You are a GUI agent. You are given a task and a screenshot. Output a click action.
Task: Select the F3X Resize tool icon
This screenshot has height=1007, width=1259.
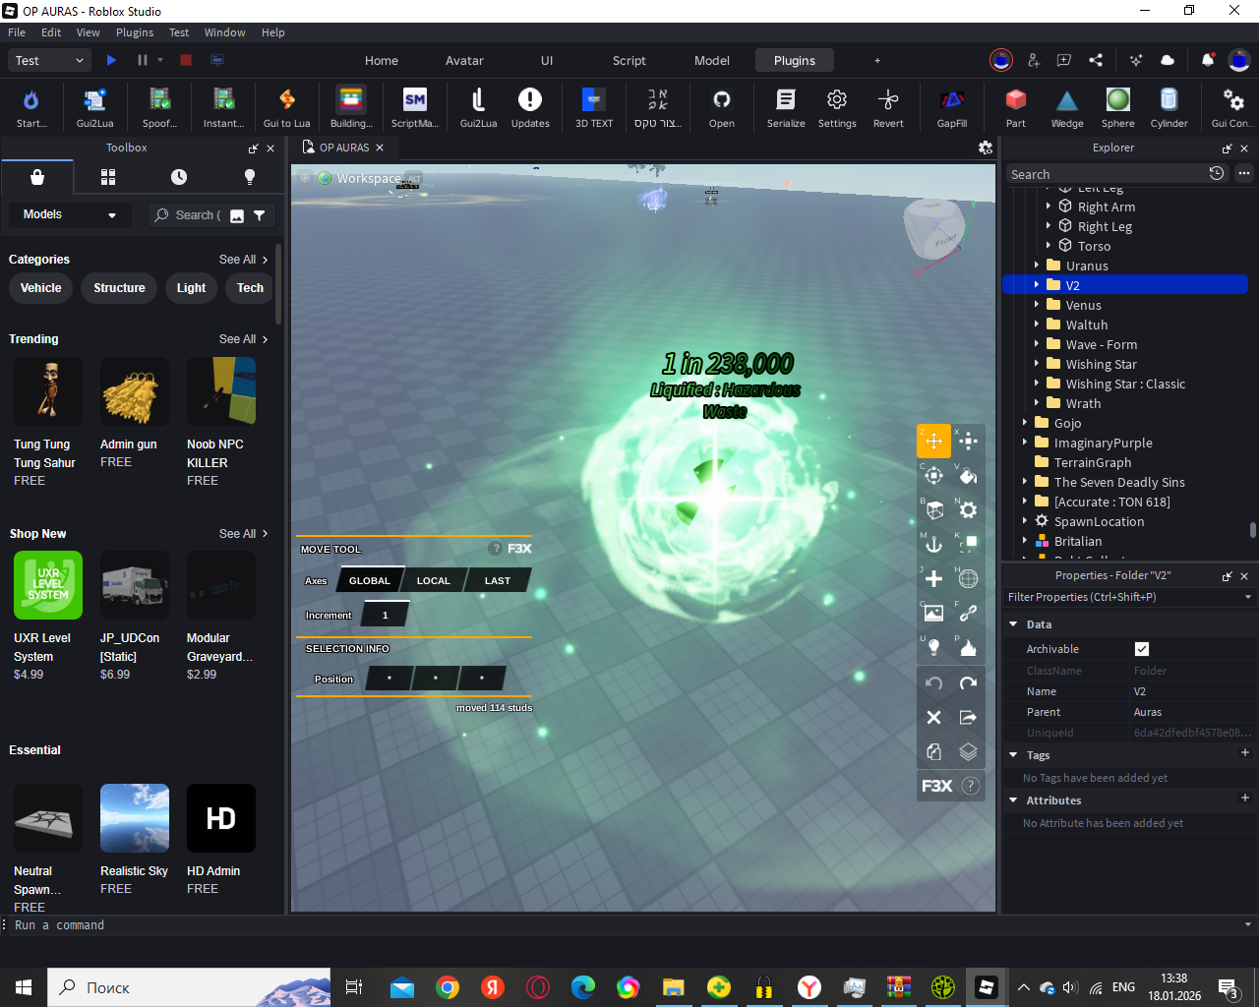tap(968, 441)
